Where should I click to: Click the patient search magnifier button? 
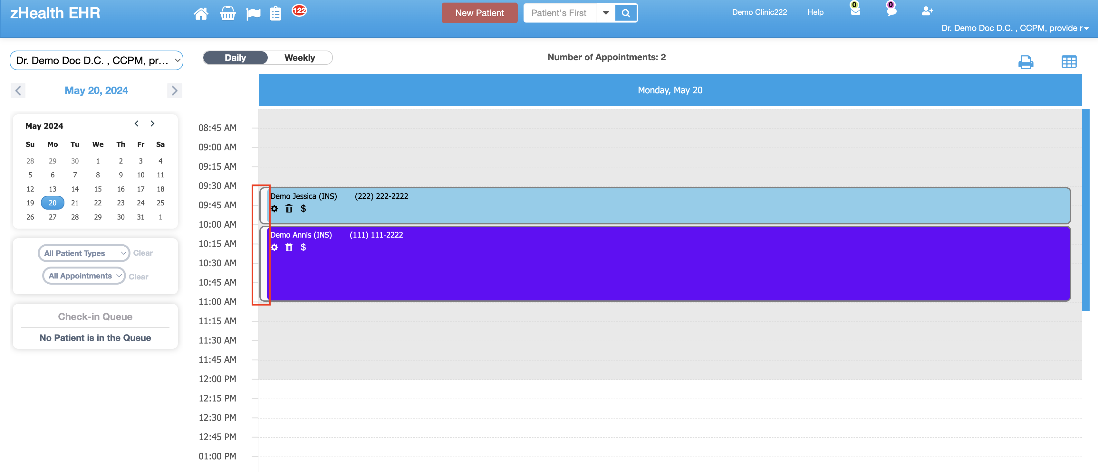tap(626, 13)
